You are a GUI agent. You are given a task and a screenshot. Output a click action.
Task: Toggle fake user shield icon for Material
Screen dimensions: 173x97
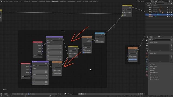[x=79, y=94]
